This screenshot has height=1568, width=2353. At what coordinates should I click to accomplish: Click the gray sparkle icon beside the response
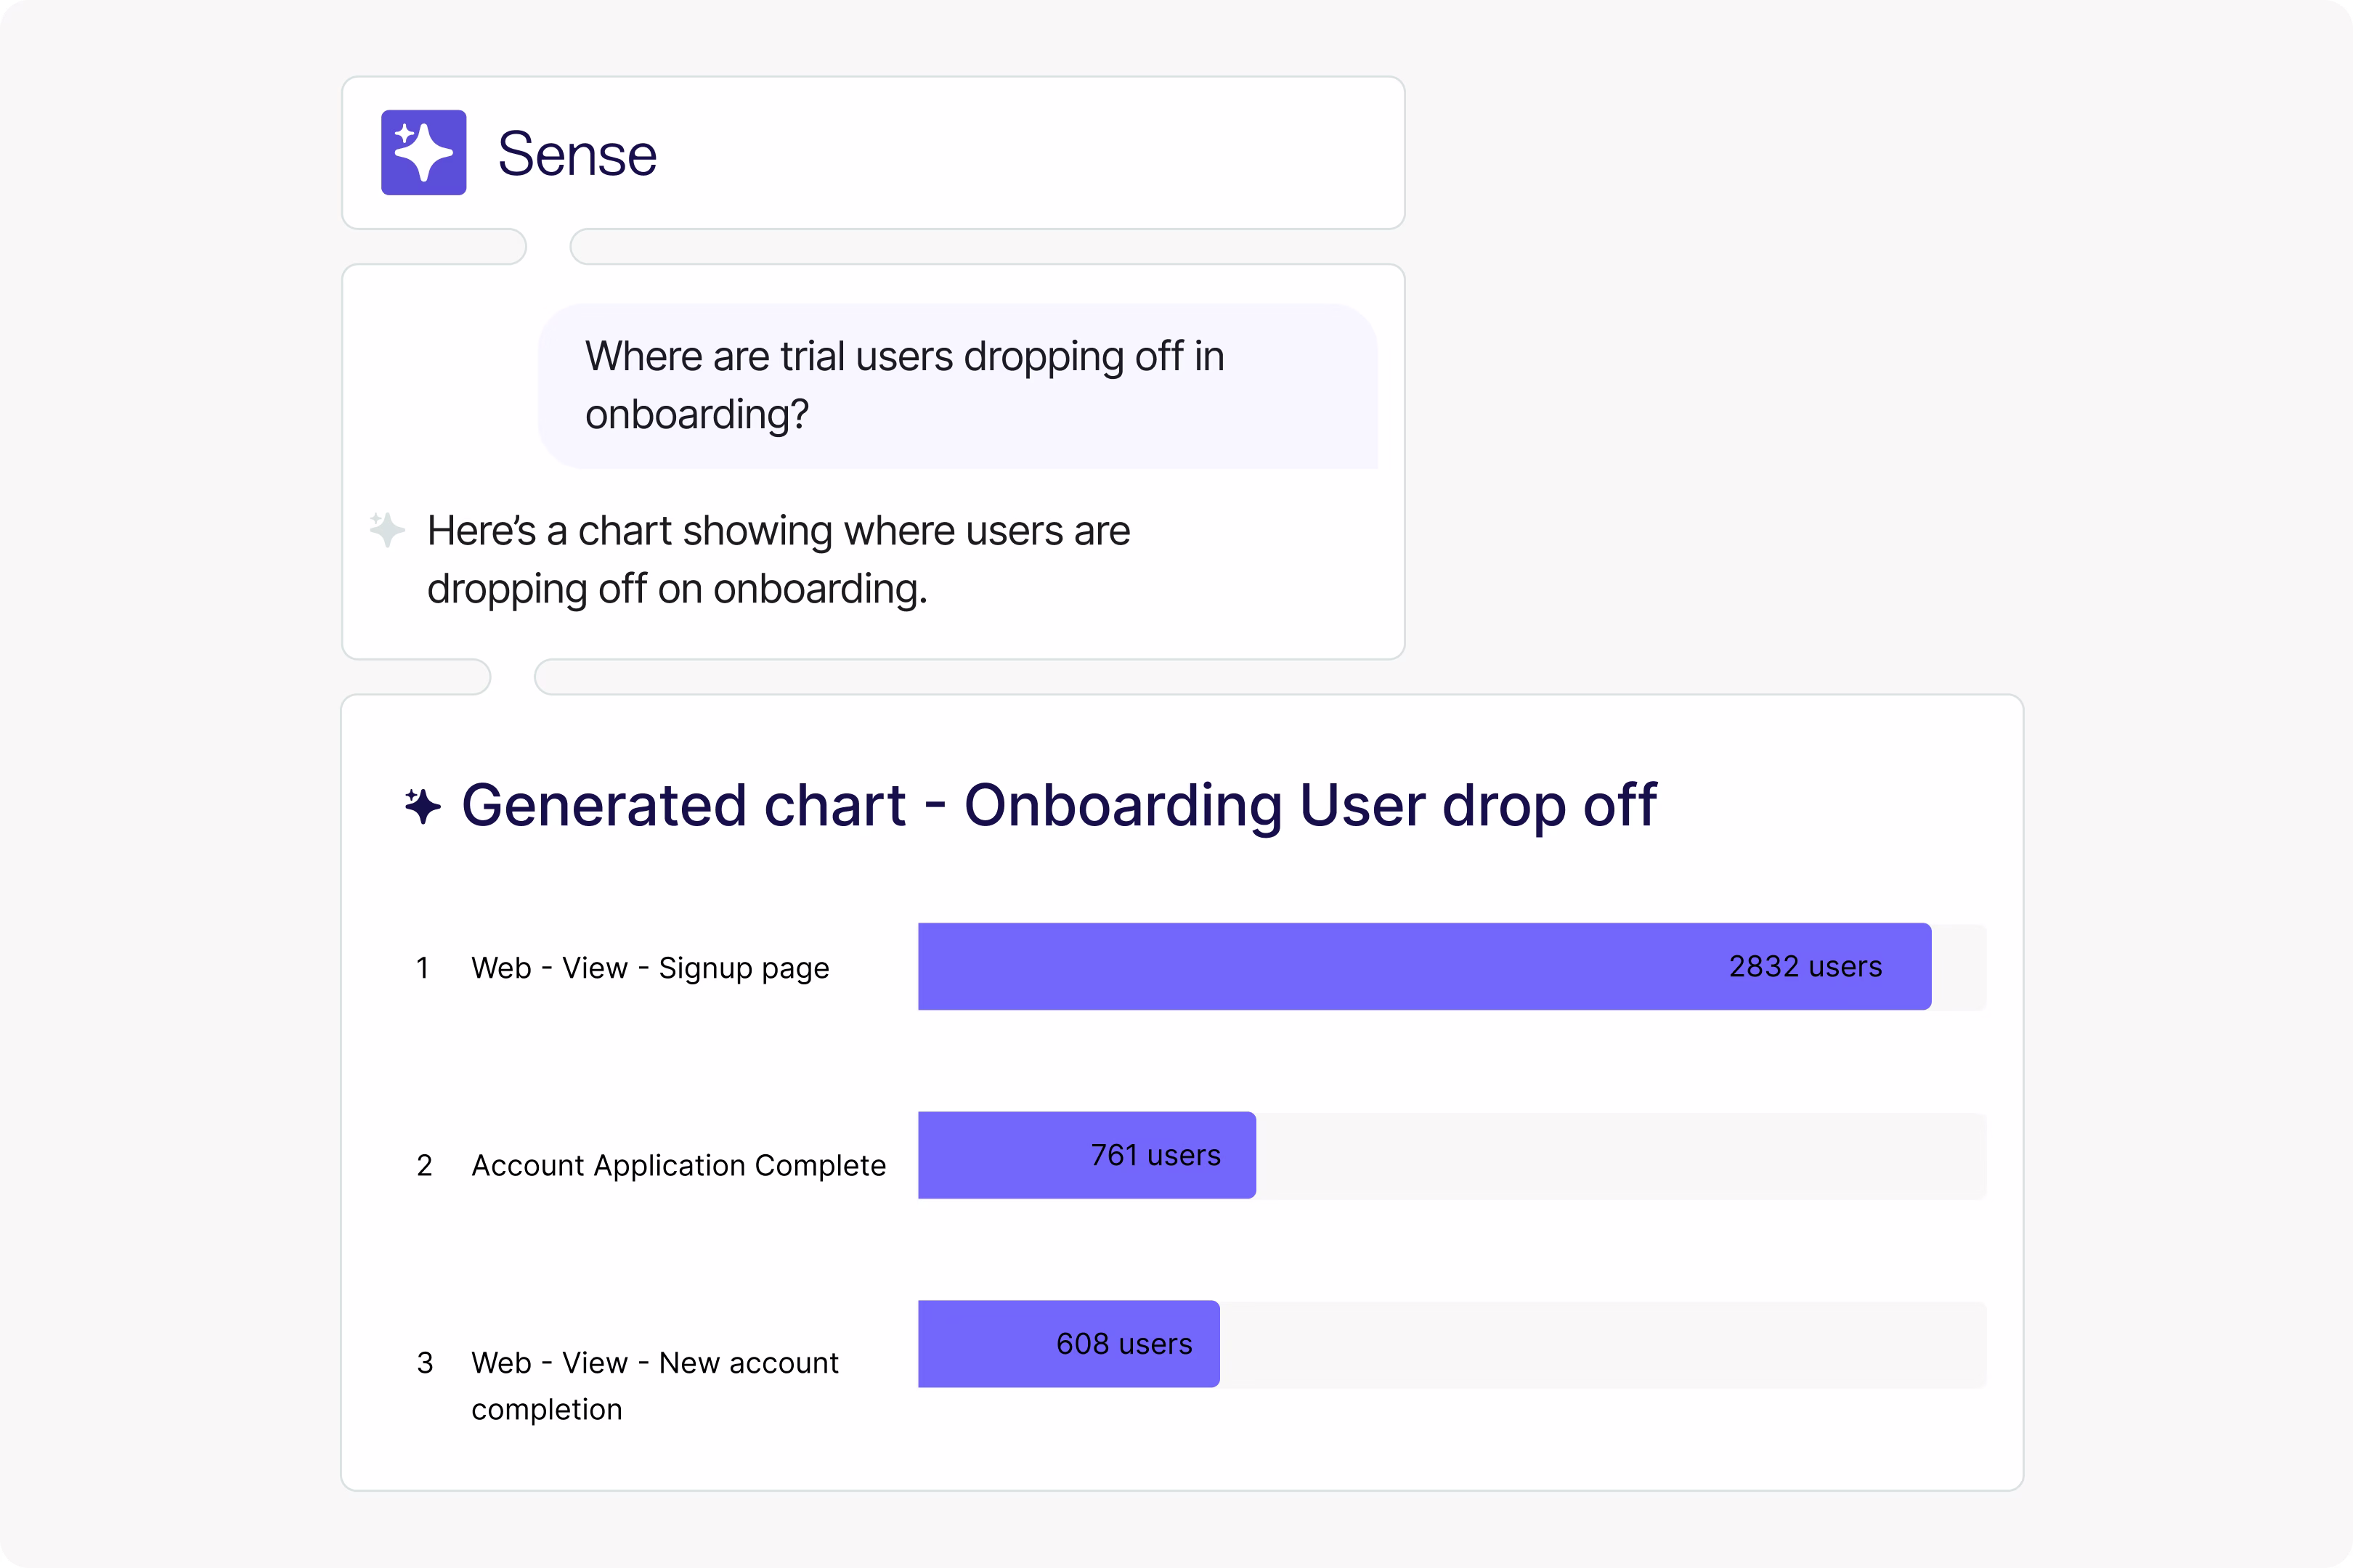coord(387,529)
